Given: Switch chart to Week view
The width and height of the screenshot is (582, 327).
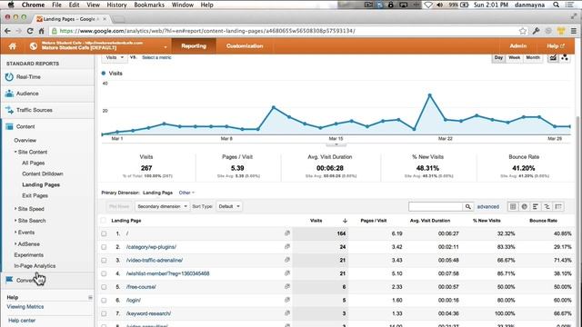Looking at the screenshot, I should point(514,58).
